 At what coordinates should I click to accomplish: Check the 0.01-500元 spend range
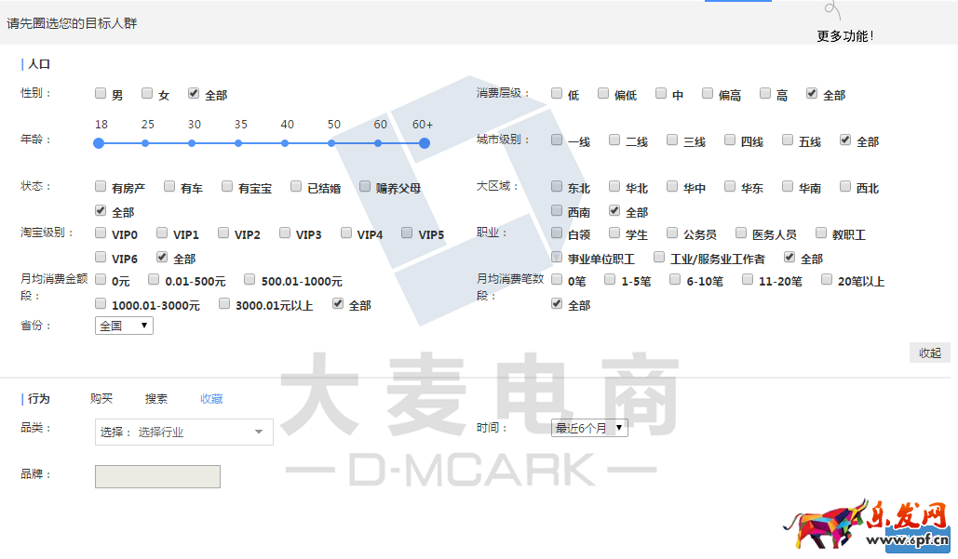pos(154,279)
